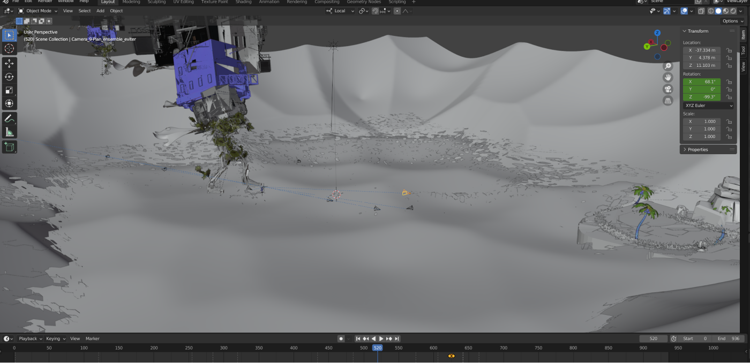Open the Object Mode dropdown
Screen dimensions: 750x363
coord(37,11)
